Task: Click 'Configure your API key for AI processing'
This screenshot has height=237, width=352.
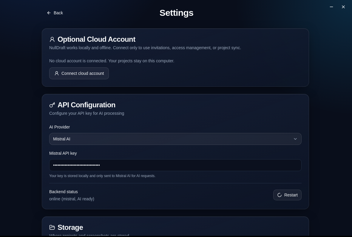Action: 87,113
